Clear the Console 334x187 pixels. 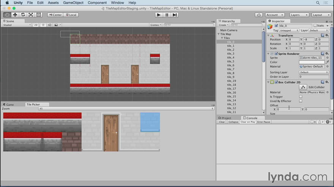point(222,122)
